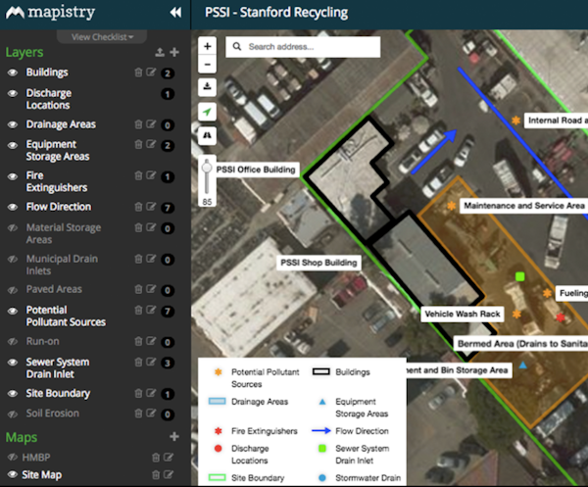Edit the Equipment Storage Areas layer
Viewport: 588px width, 487px height.
click(151, 144)
